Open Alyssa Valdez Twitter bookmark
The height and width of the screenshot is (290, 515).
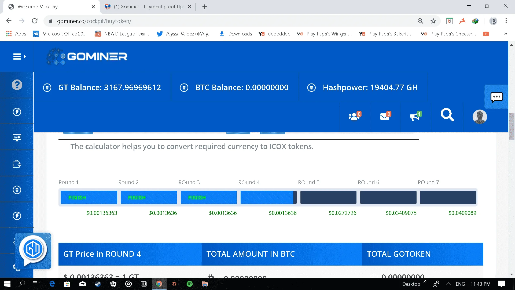(x=184, y=34)
